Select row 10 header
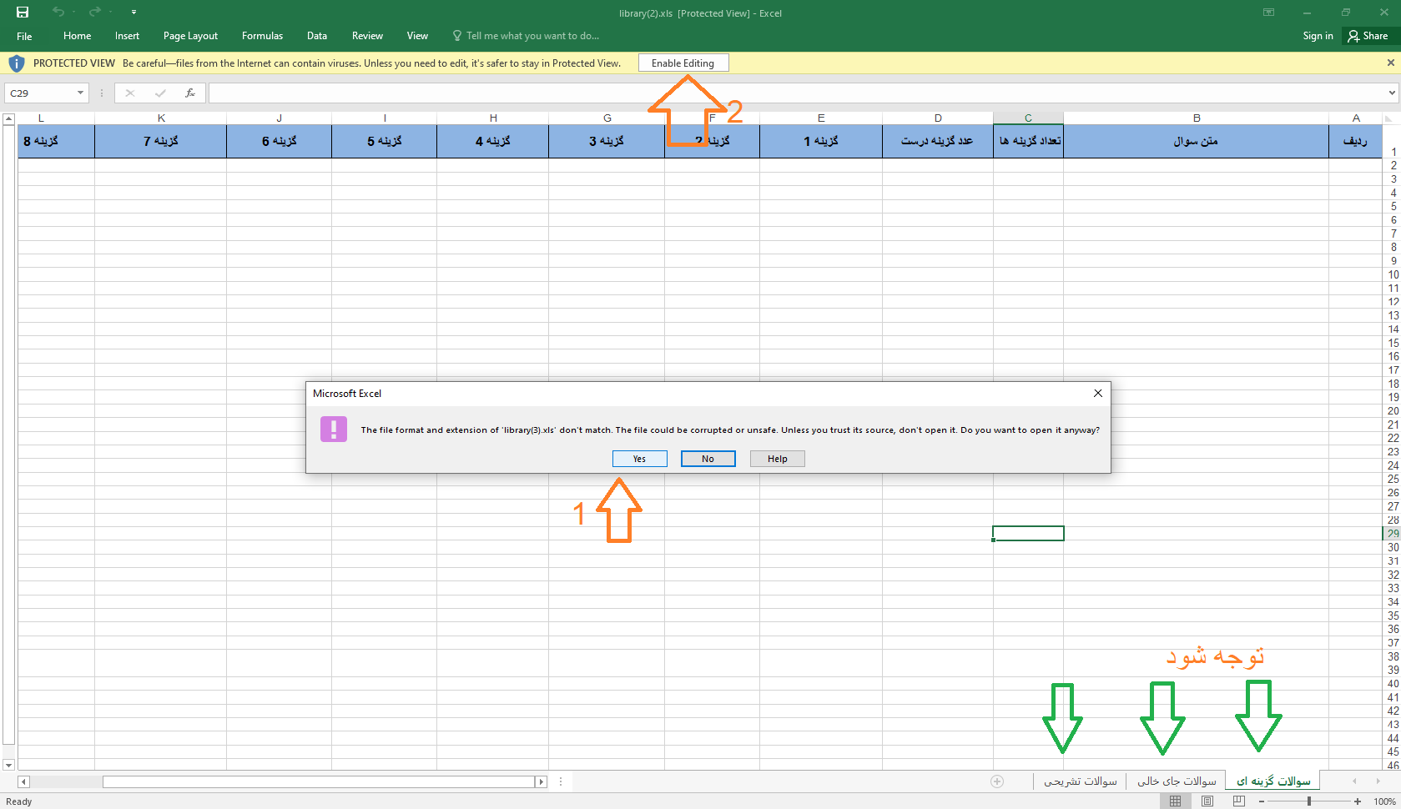Viewport: 1401px width, 809px height. (x=1392, y=274)
